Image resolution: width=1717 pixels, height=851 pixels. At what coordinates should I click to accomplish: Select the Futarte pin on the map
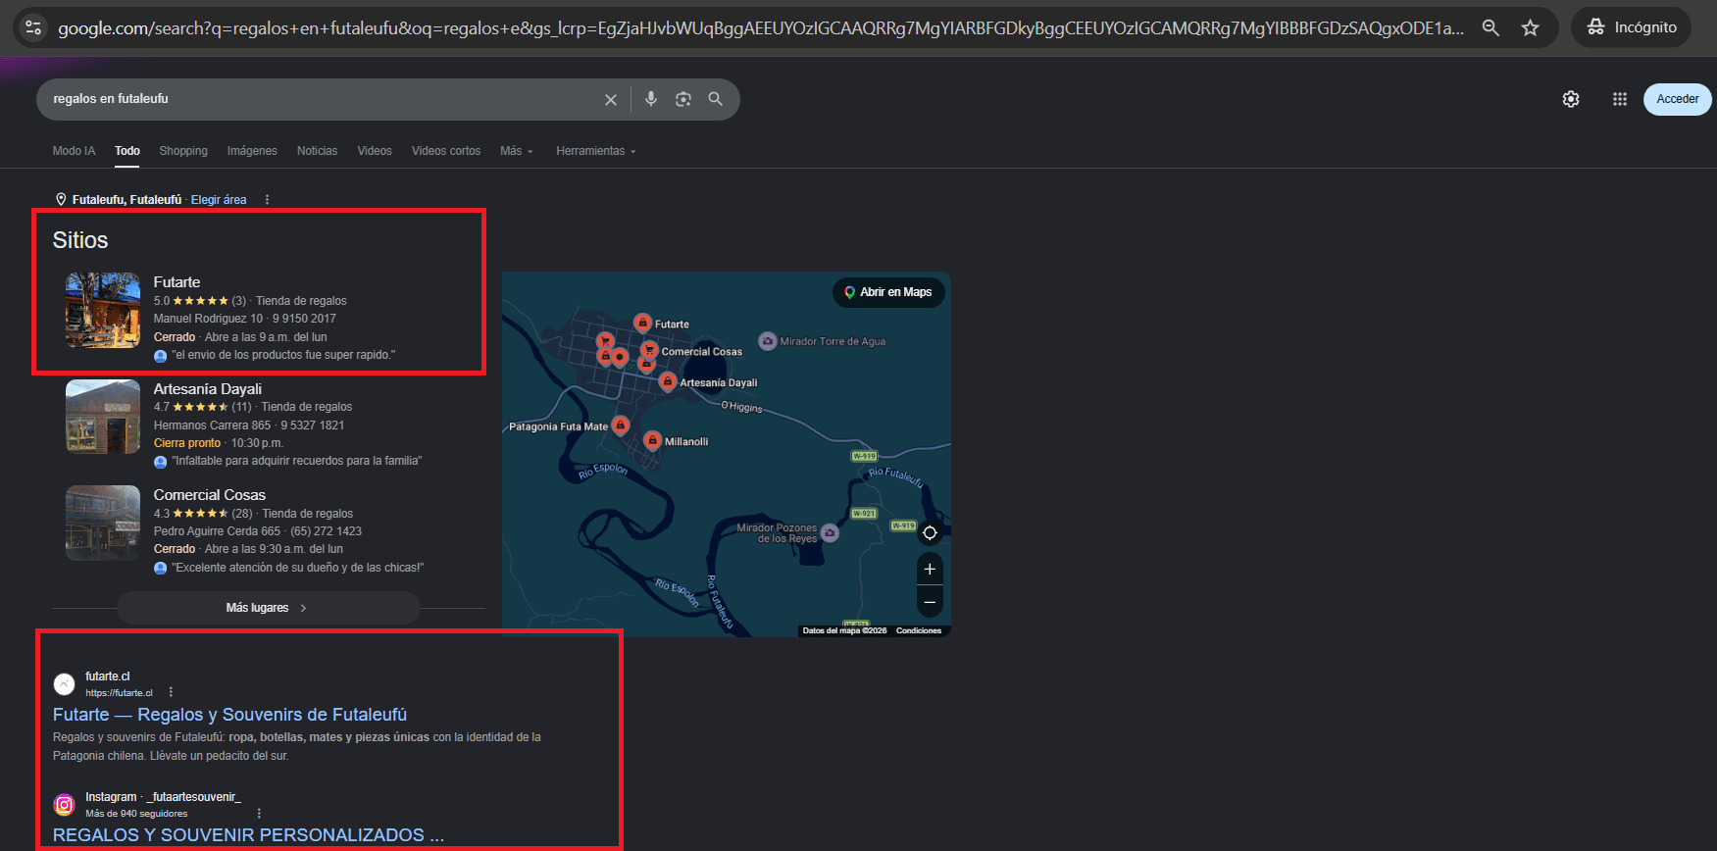click(642, 323)
